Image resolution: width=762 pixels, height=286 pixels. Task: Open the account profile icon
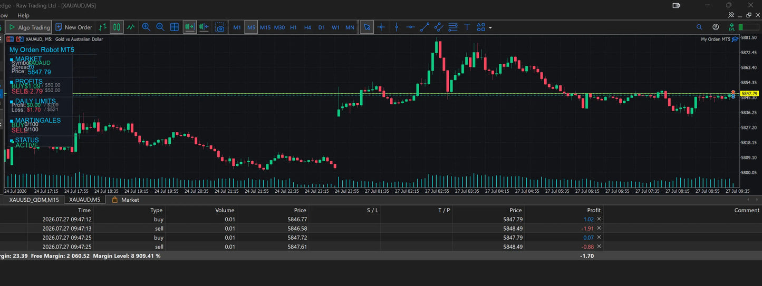(x=716, y=27)
